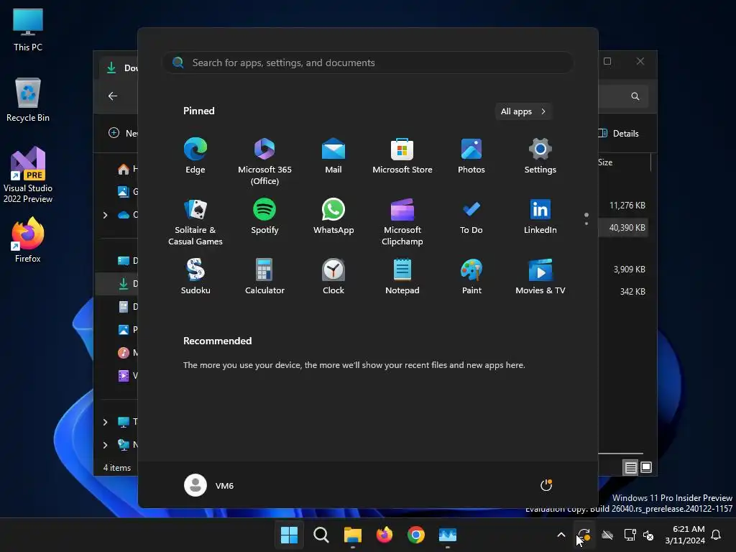Open Microsoft Store from Start menu

click(402, 156)
